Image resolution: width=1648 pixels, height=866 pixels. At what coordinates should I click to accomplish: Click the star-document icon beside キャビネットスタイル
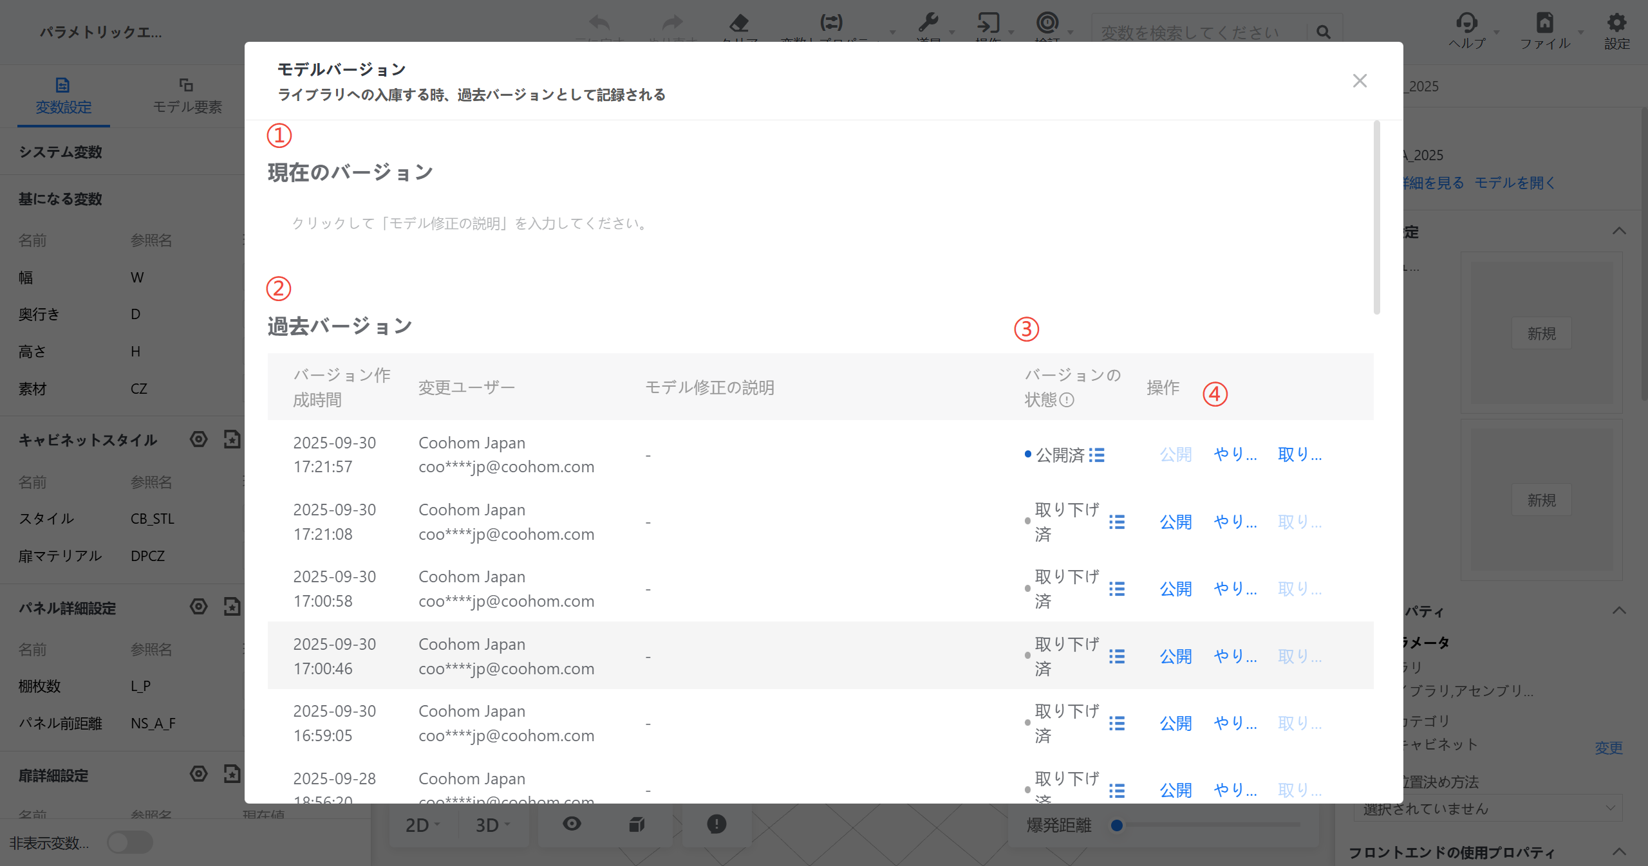pos(232,439)
